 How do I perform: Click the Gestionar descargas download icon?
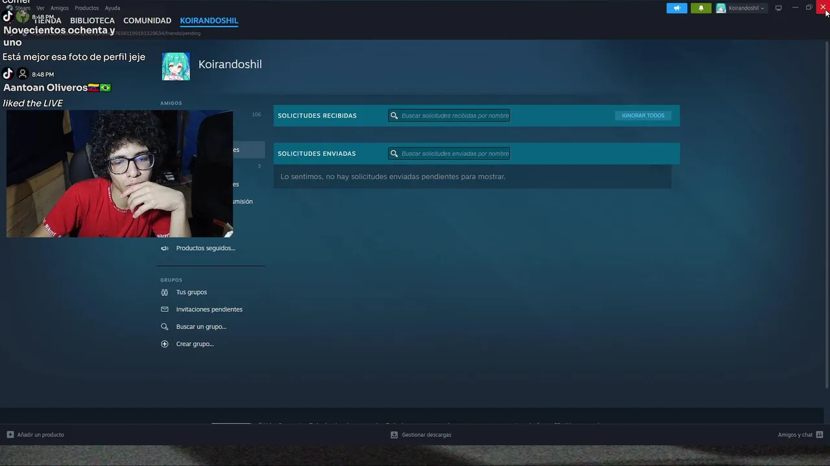pos(394,435)
